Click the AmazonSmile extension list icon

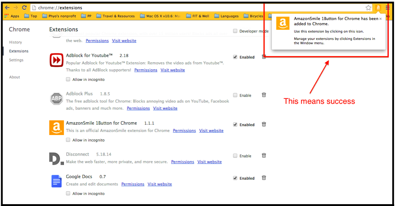[56, 128]
